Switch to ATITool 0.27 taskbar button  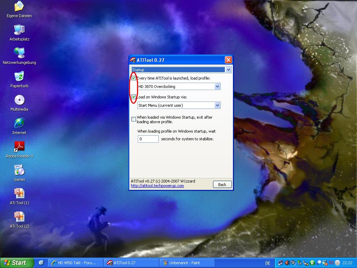(131, 263)
